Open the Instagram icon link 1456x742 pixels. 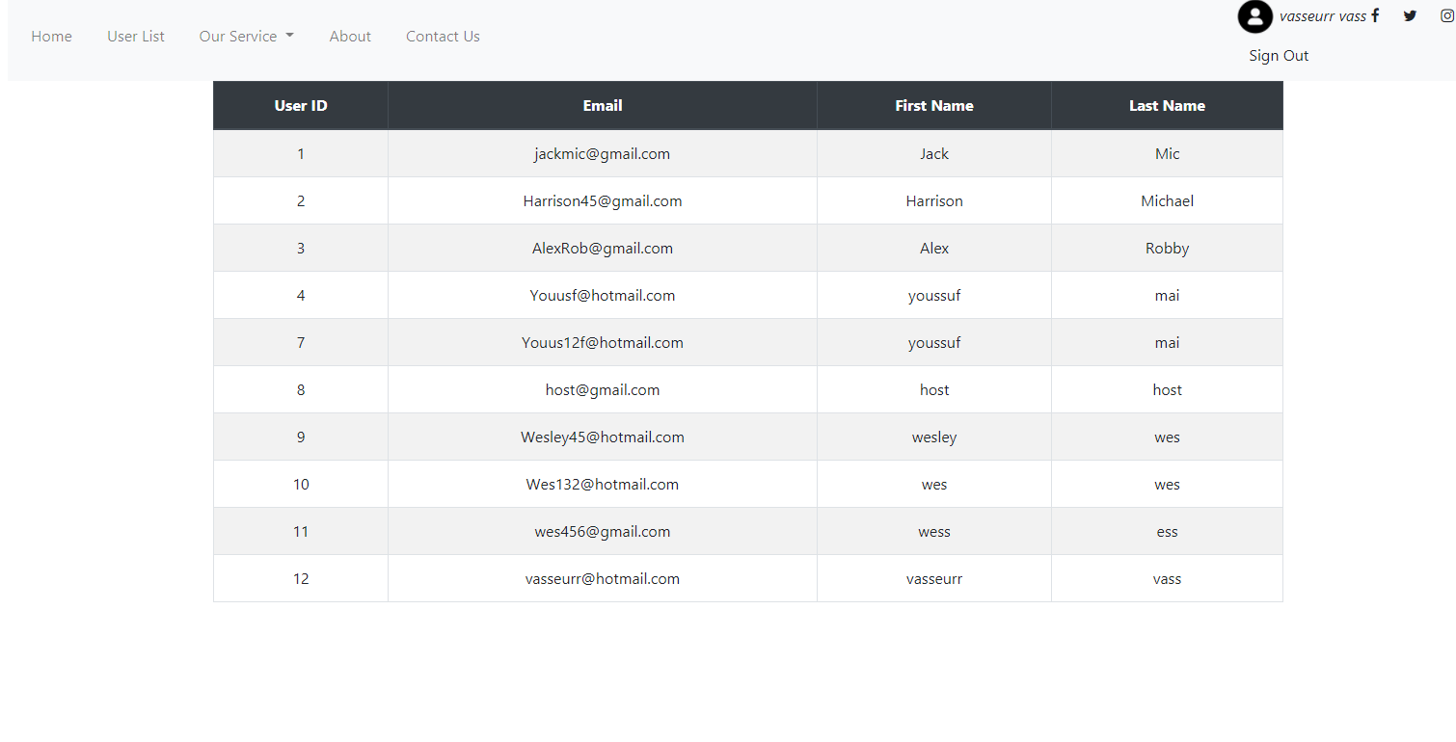pyautogui.click(x=1447, y=15)
